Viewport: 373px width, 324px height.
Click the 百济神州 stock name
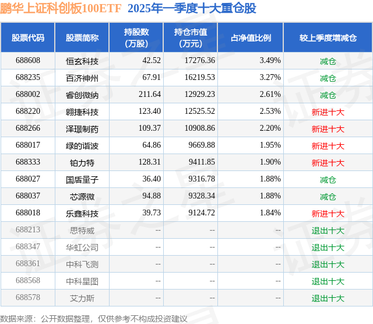[x=82, y=78]
